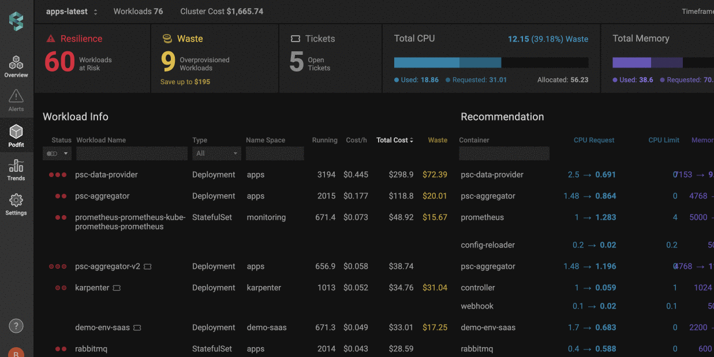Viewport: 714px width, 357px height.
Task: Select the psc-data-provider workload name
Action: pyautogui.click(x=106, y=175)
